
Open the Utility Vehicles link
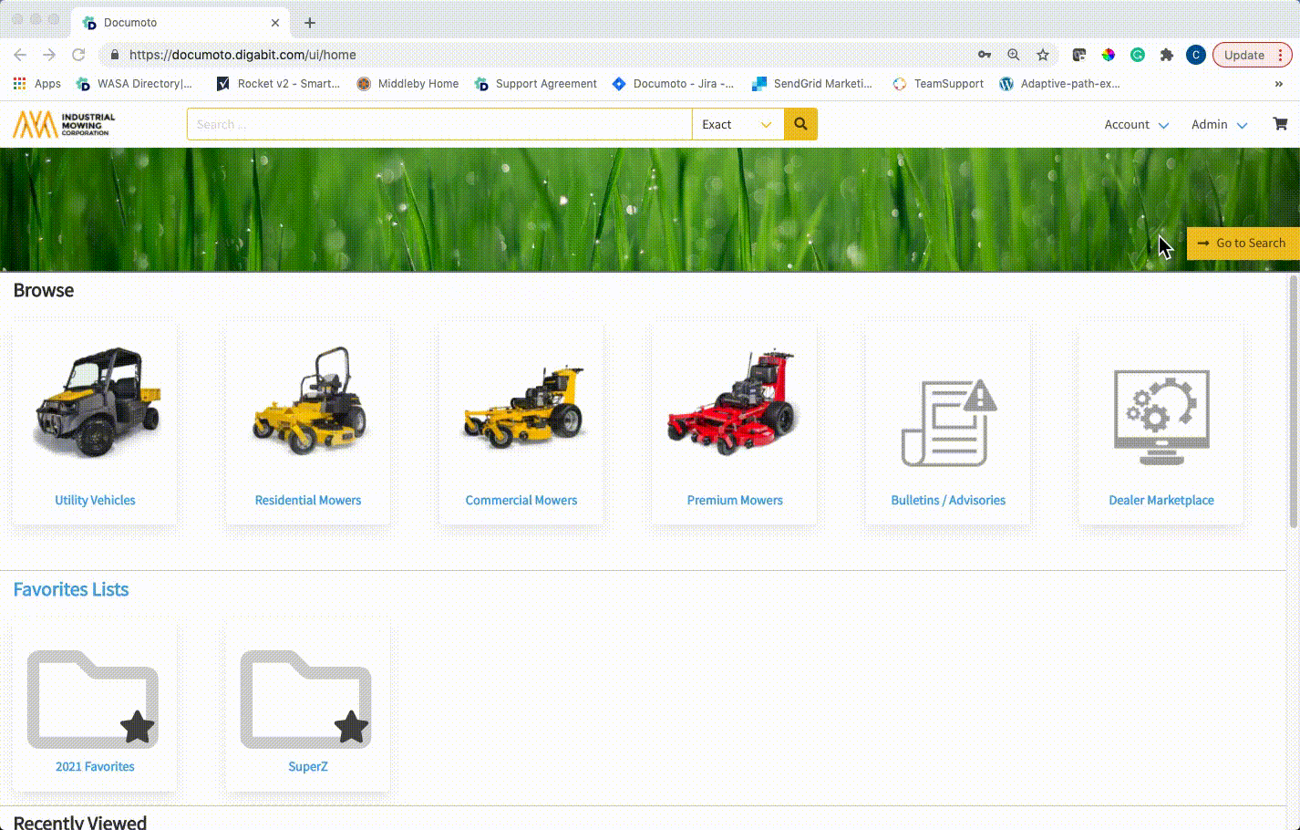[x=95, y=501]
